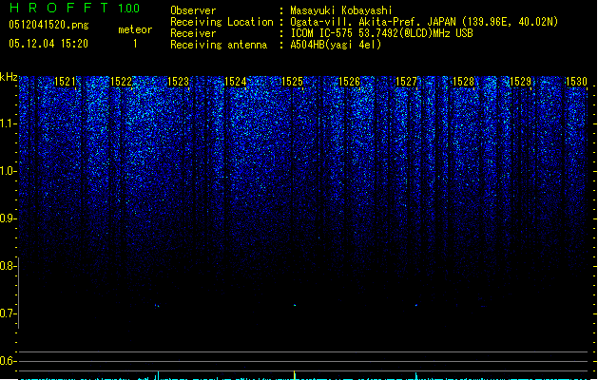Select observer name Masayuki Kobayashi
This screenshot has width=598, height=380.
341,10
